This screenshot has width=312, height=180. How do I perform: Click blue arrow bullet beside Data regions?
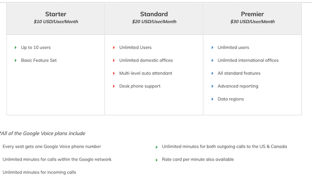pyautogui.click(x=212, y=99)
